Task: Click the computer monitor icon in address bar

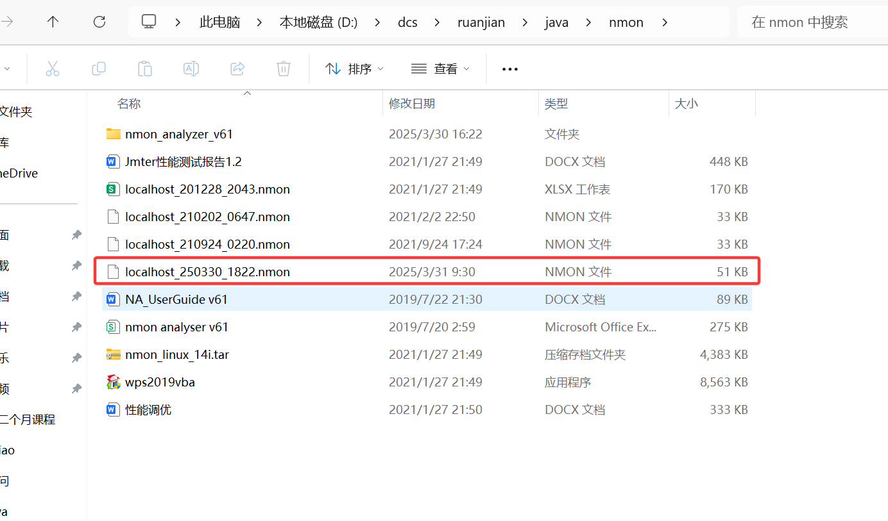Action: pos(149,22)
